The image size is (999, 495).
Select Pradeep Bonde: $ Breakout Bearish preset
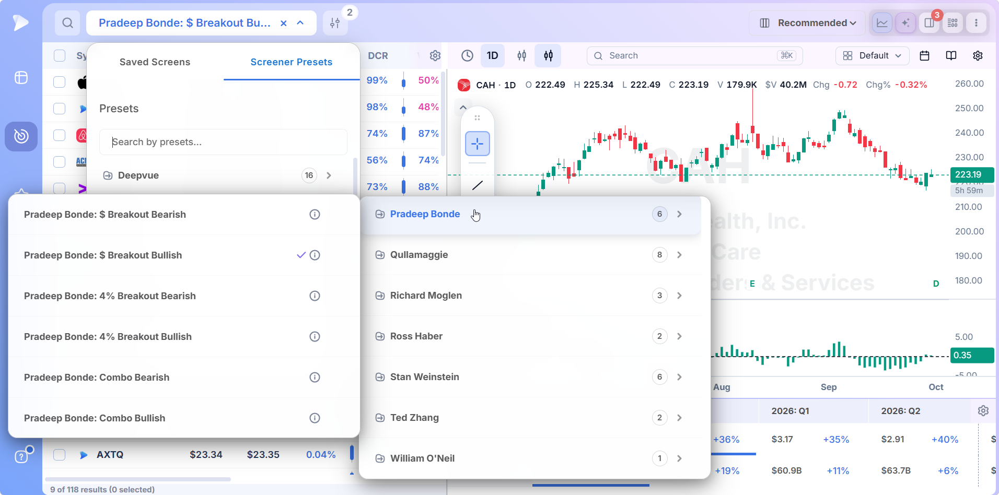(x=105, y=215)
